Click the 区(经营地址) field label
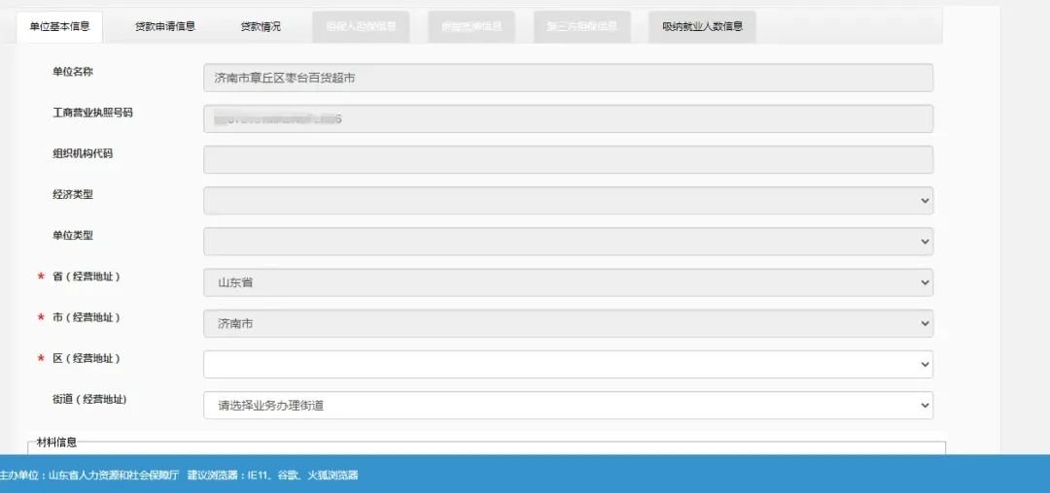The width and height of the screenshot is (1050, 493). click(87, 358)
